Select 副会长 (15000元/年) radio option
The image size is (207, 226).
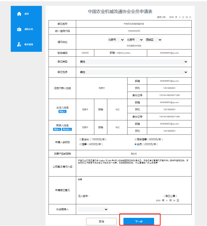pyautogui.click(x=80, y=139)
